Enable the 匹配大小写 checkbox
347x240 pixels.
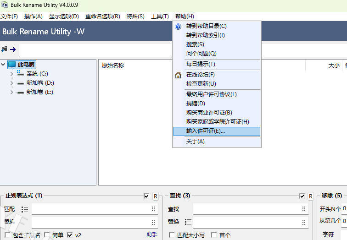point(172,235)
